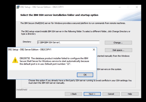Click the third party SSH server option description
Image resolution: width=146 pixels, height=102 pixels.
(80, 81)
